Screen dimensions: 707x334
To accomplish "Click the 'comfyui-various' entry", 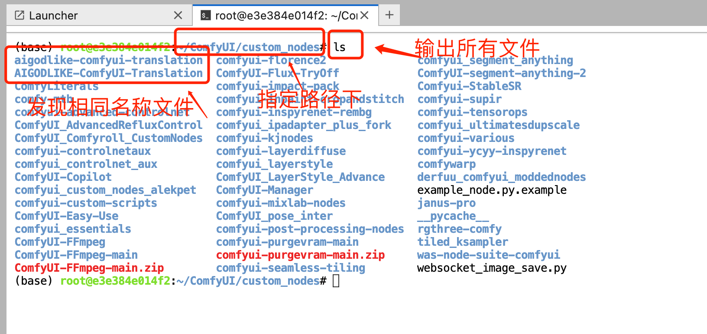I will (466, 138).
